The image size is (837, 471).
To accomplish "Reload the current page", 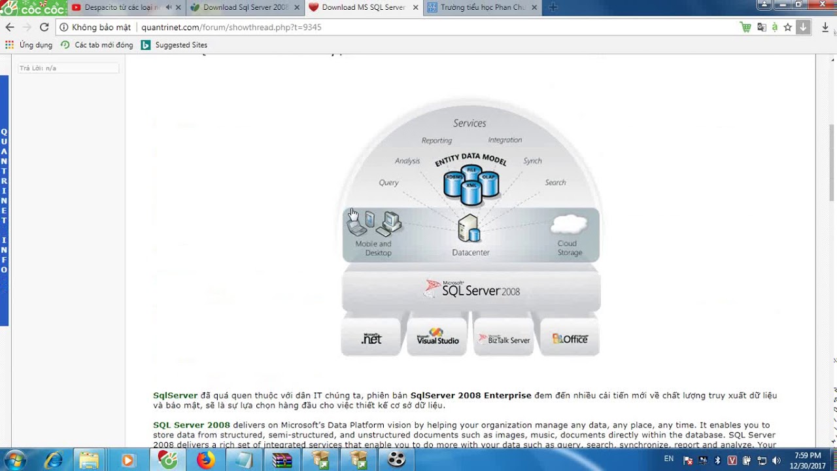I will click(x=44, y=27).
